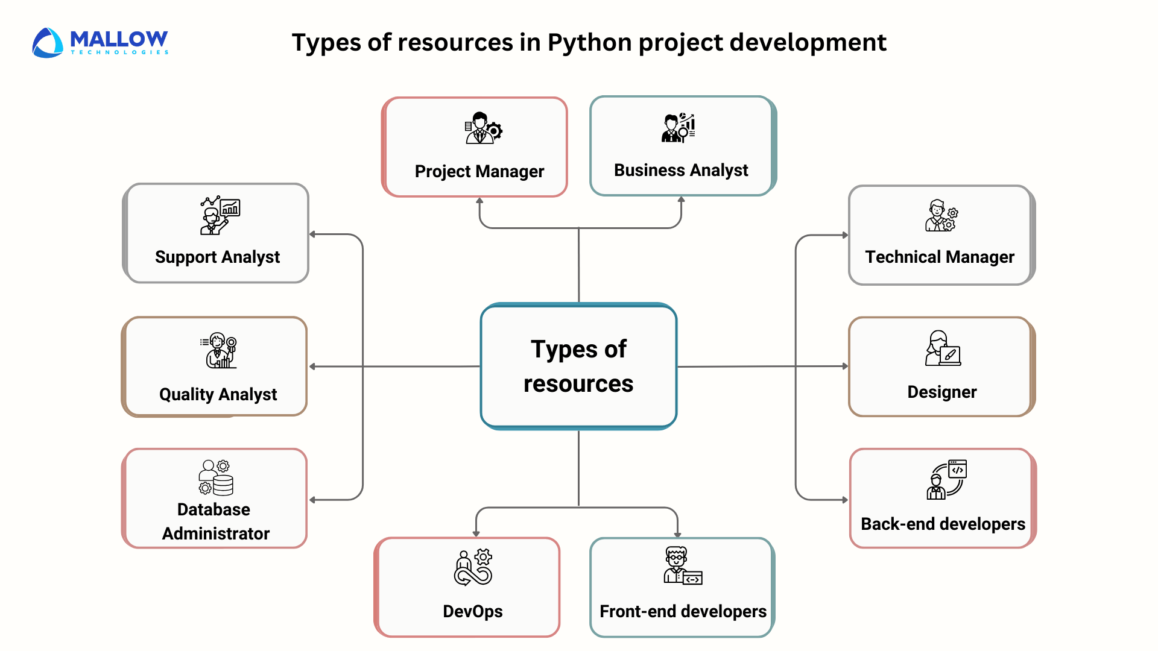Select the Business Analyst icon
Image resolution: width=1158 pixels, height=651 pixels.
[x=679, y=127]
